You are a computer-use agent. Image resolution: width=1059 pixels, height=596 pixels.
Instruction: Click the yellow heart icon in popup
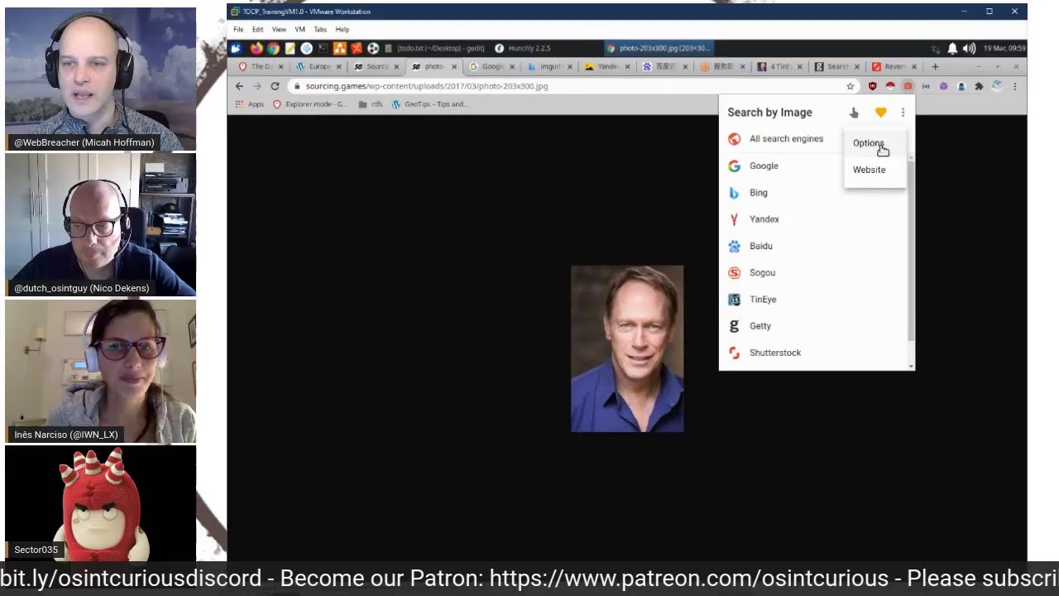tap(880, 113)
